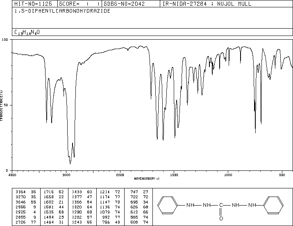The height and width of the screenshot is (226, 293).
Task: Click the 1079 peak table entry
Action: click(x=110, y=212)
